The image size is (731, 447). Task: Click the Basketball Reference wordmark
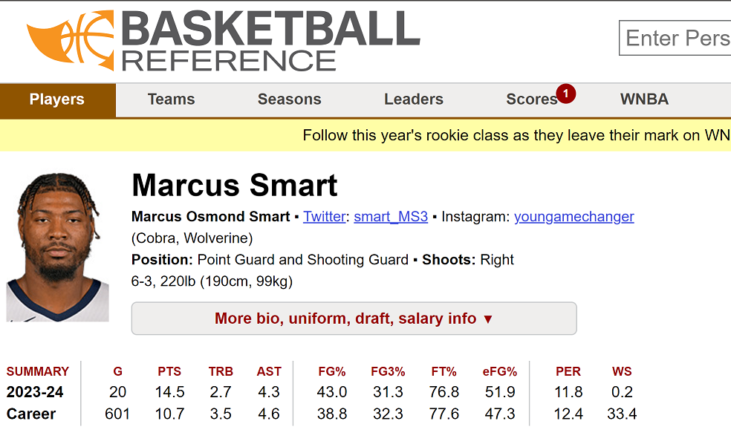(270, 41)
